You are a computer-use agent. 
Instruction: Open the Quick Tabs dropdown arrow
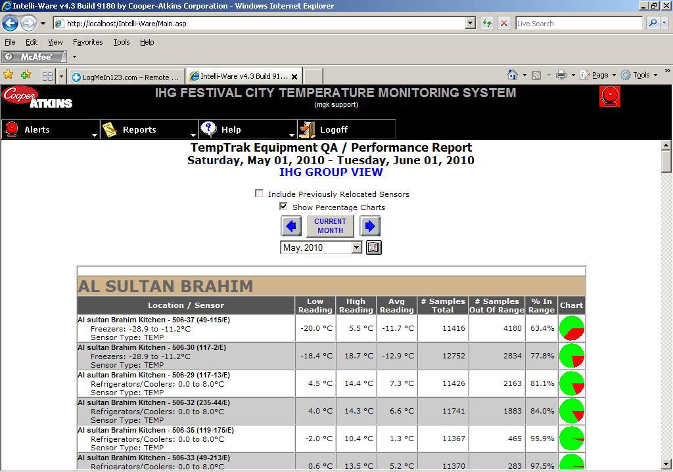pos(61,77)
